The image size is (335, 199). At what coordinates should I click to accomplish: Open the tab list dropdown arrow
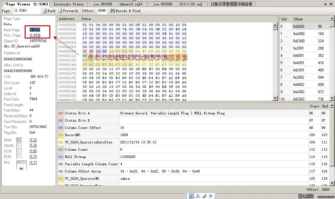(326, 4)
